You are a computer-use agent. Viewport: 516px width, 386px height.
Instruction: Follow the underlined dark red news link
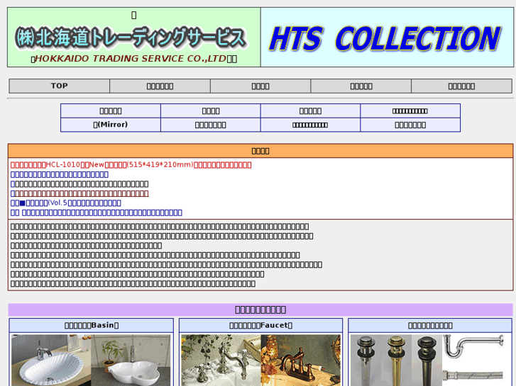(82, 193)
